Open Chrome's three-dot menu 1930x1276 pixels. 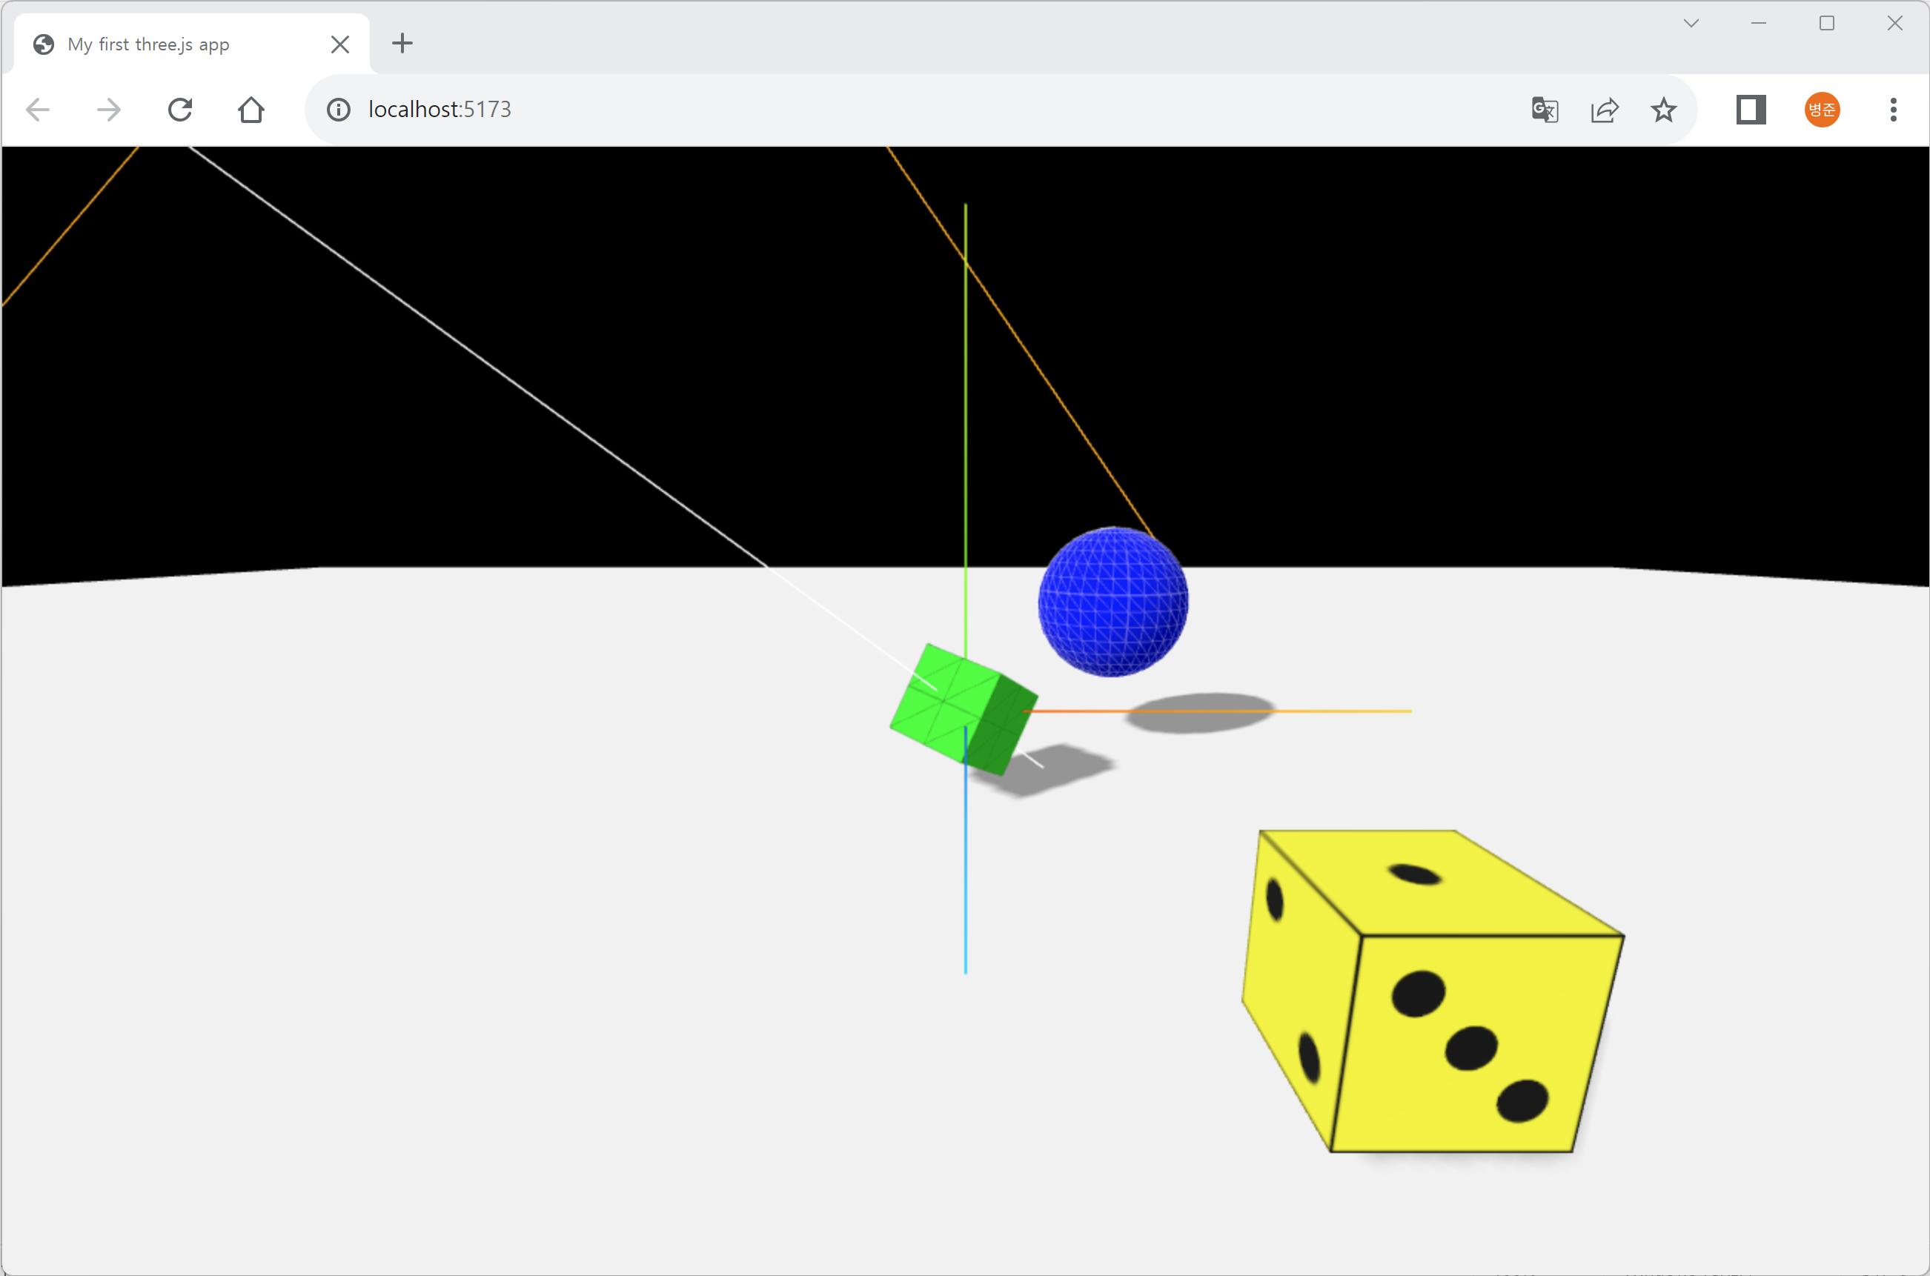1894,109
